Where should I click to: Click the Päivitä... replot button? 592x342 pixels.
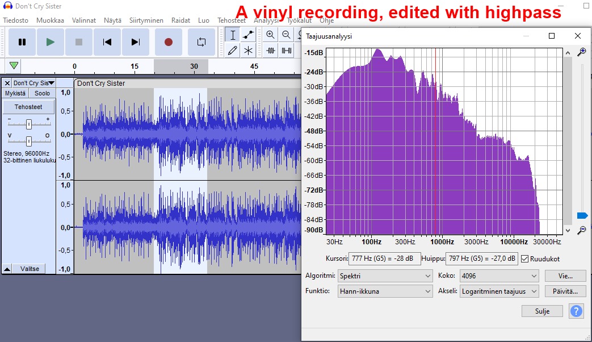click(565, 291)
